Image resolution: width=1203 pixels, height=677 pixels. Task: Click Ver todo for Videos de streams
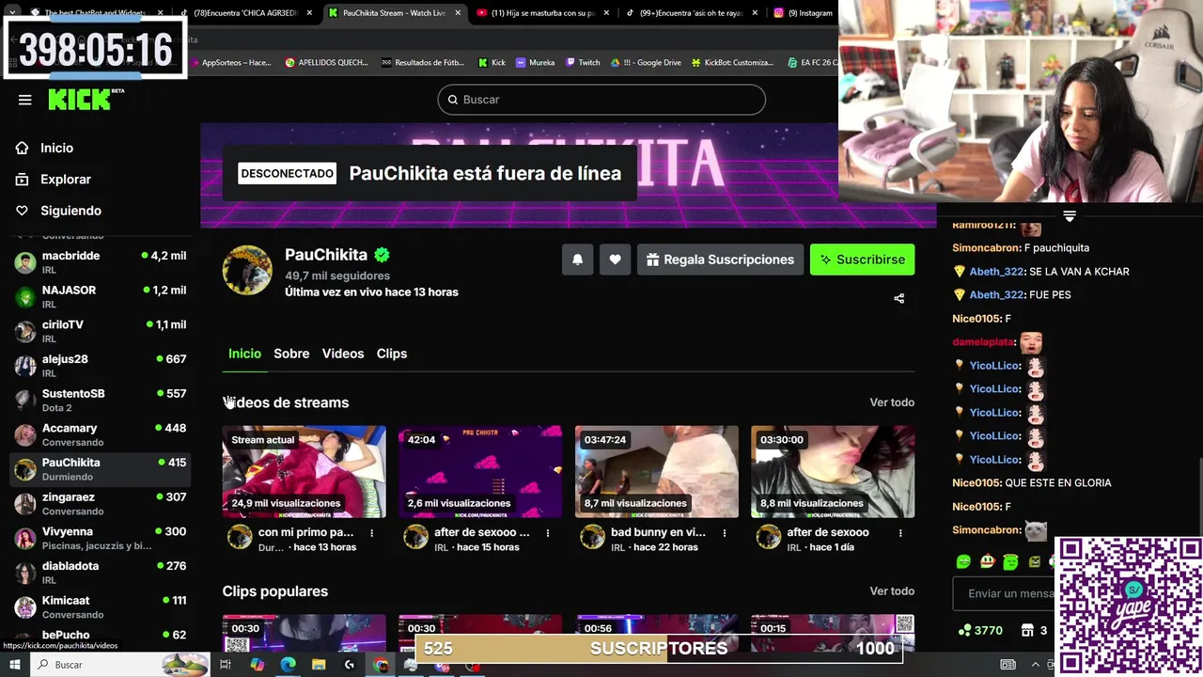tap(892, 402)
